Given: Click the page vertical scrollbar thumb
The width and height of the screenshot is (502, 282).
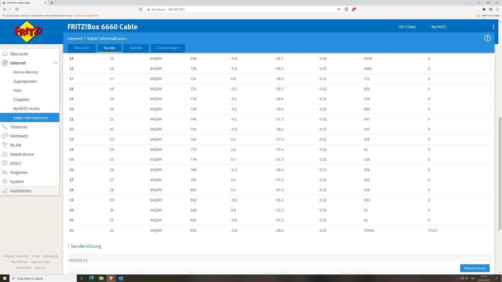Looking at the screenshot, I should point(500,173).
